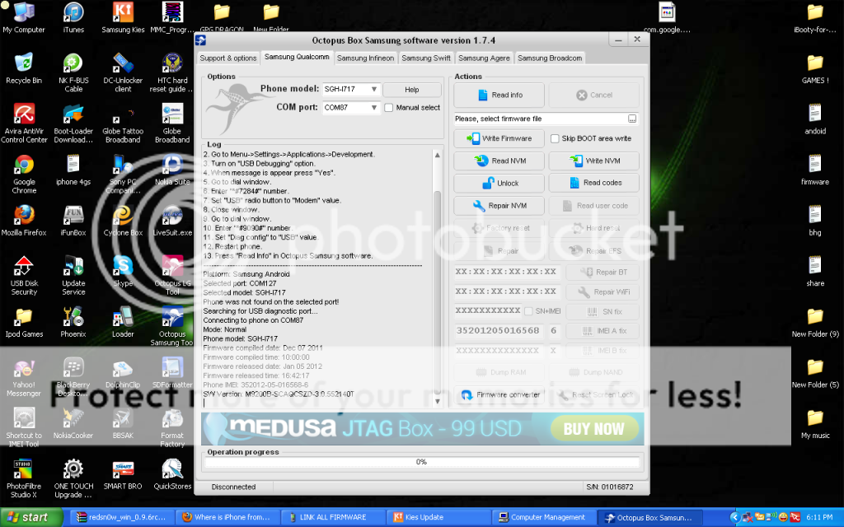The width and height of the screenshot is (844, 527).
Task: Click the Operation progress bar
Action: 421,462
